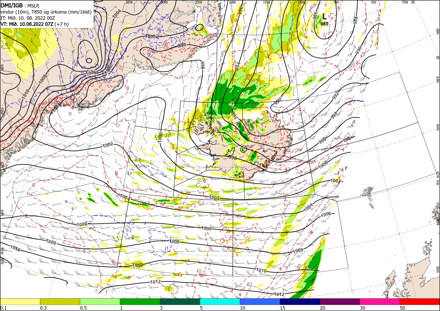Click the "15W" longitude label
This screenshot has width=440, height=311.
click(267, 2)
